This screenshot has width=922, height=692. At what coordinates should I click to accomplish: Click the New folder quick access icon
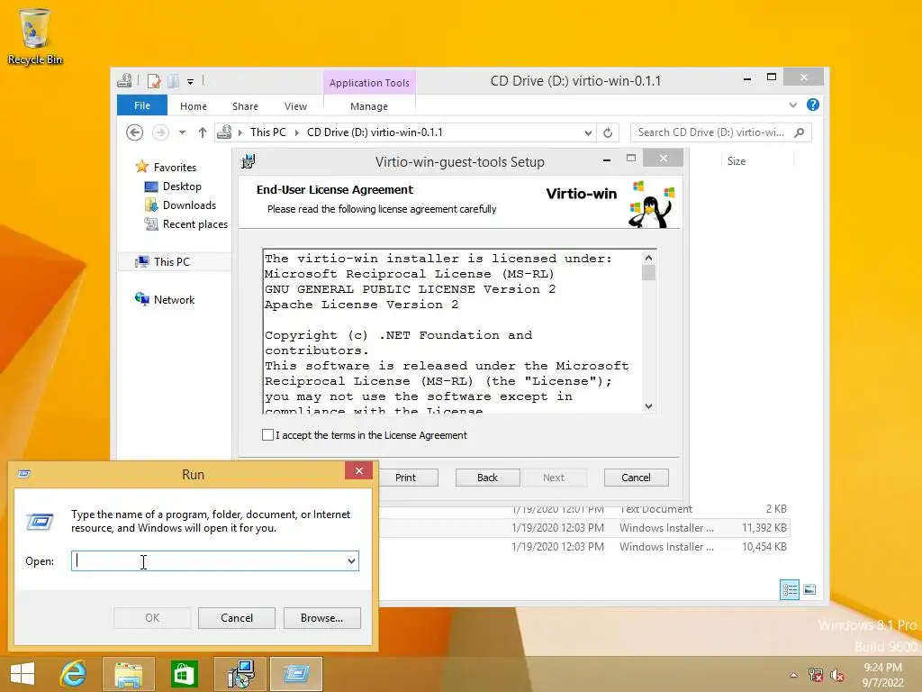point(174,81)
